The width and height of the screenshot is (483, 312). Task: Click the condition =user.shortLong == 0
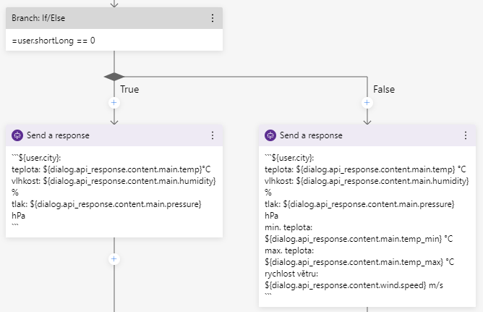point(54,41)
